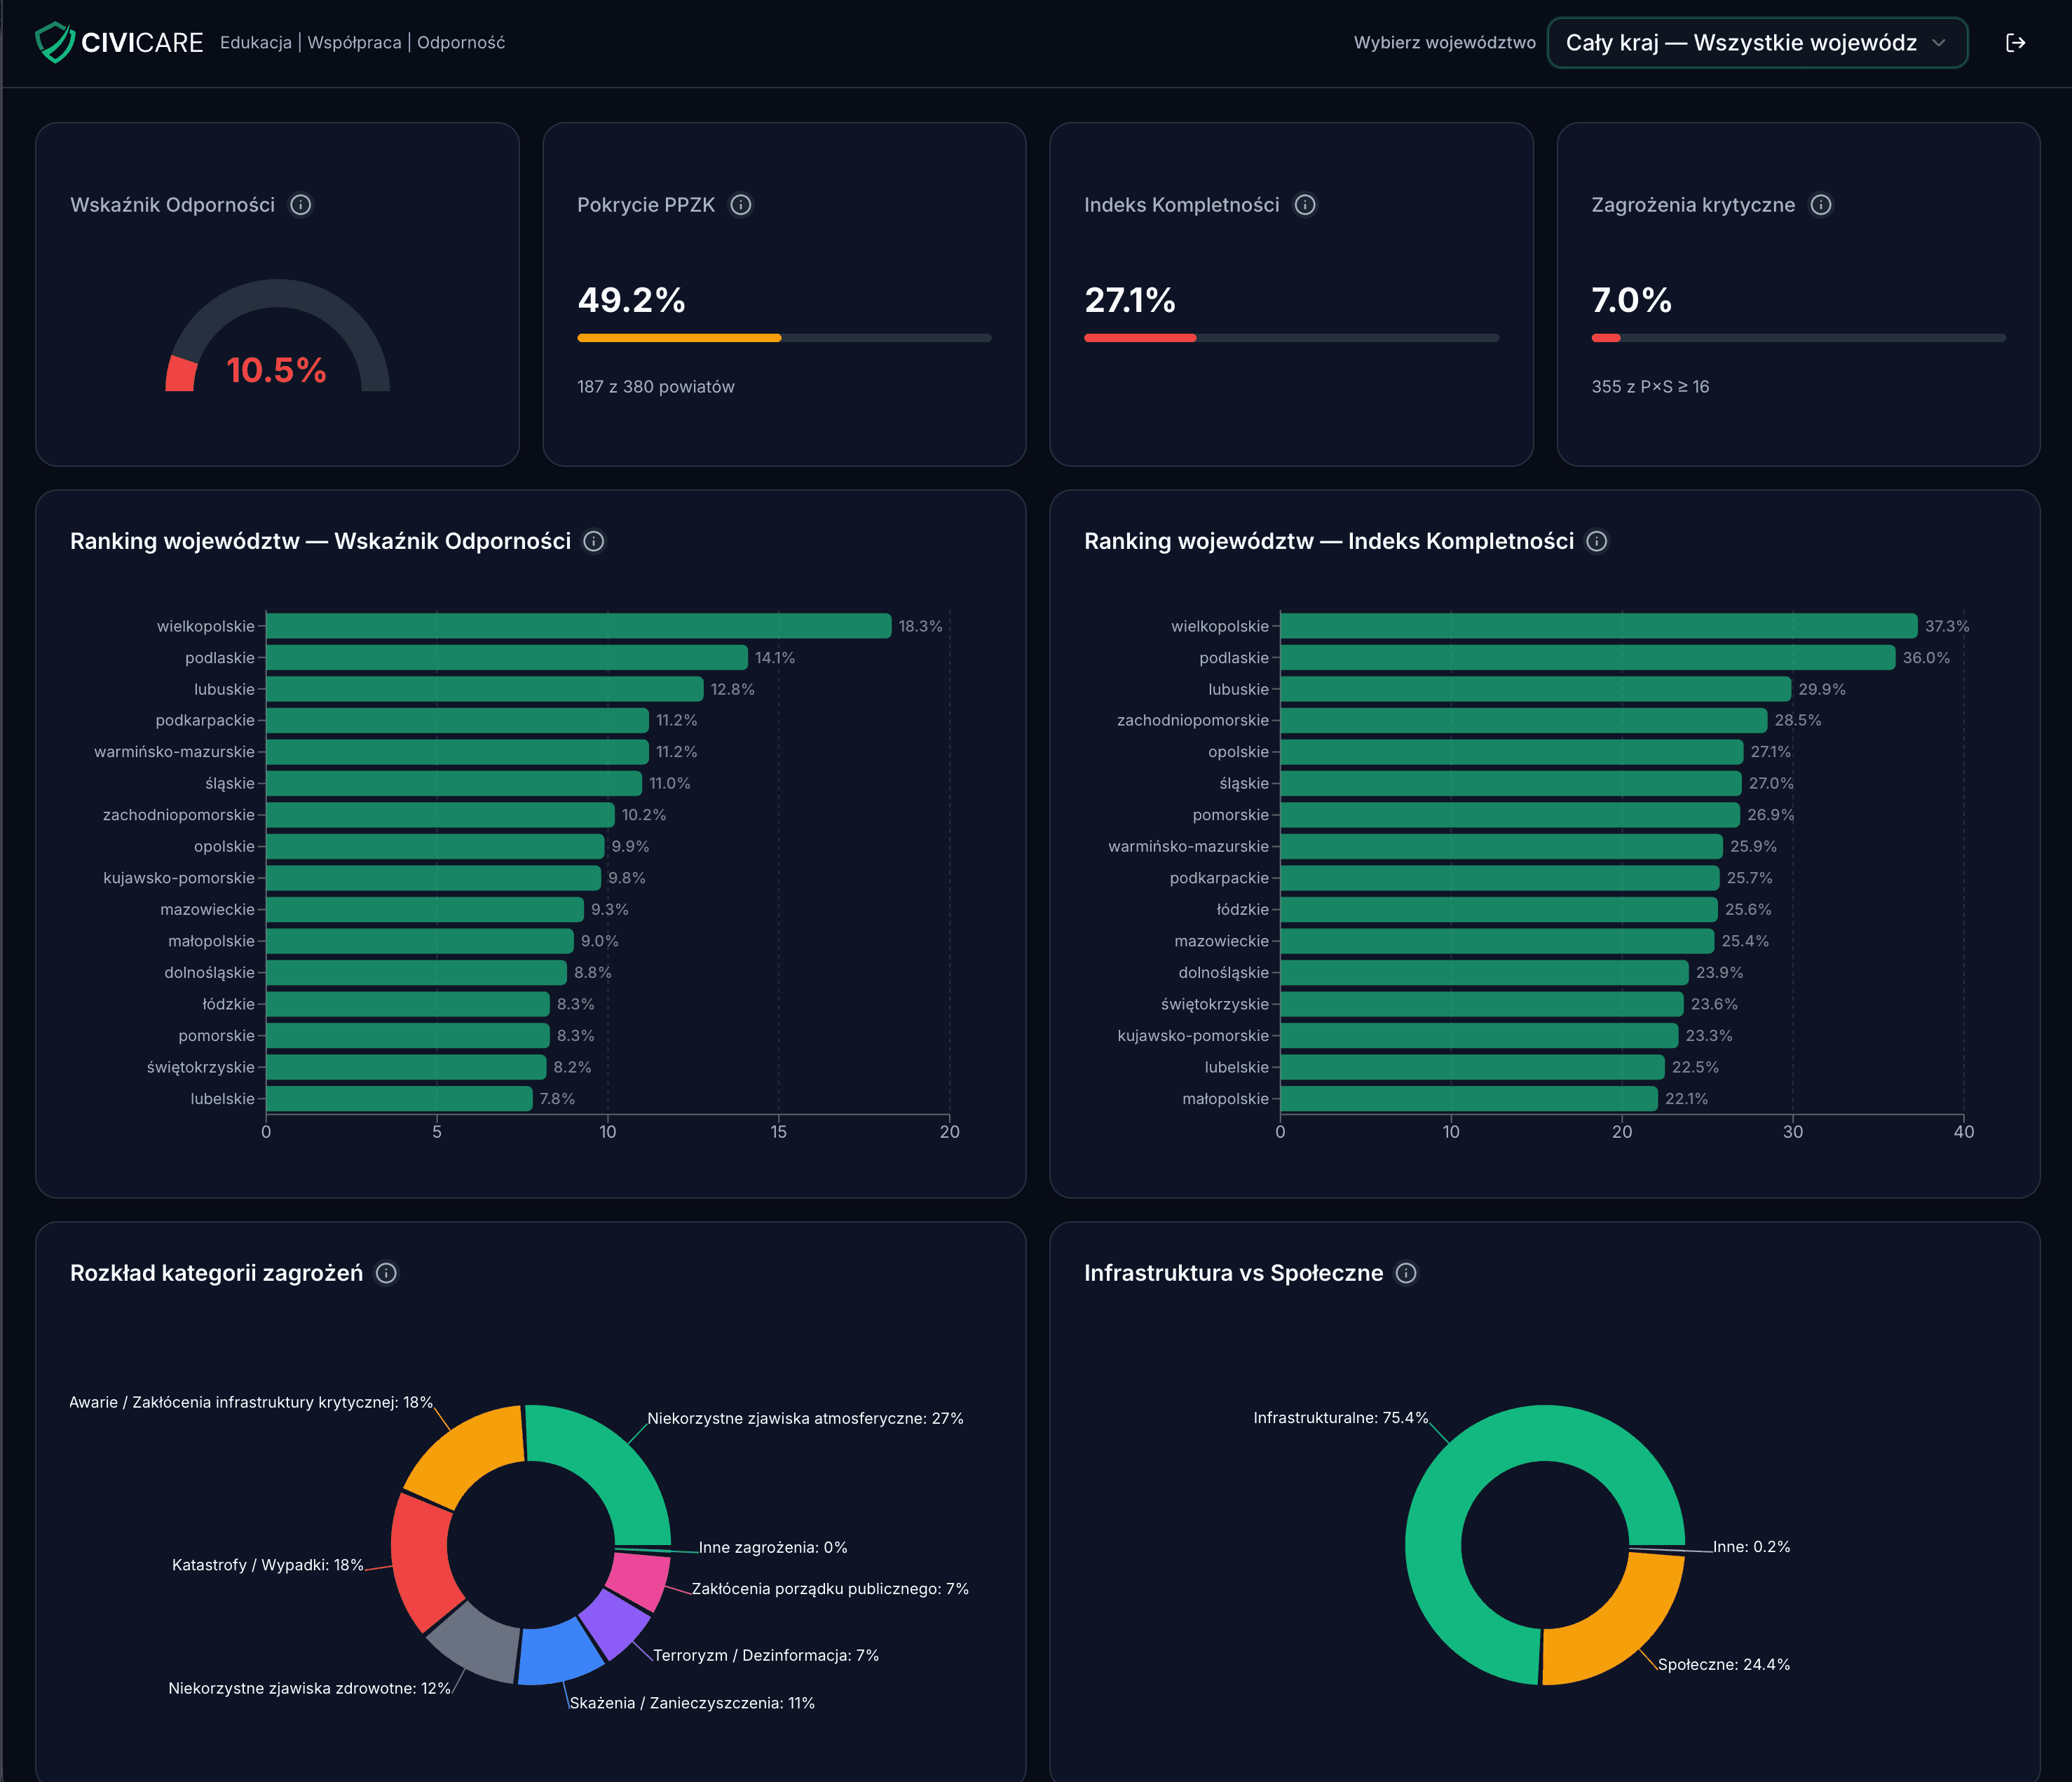Click the '187 z 380 powiatów' text
This screenshot has width=2072, height=1782.
[656, 386]
